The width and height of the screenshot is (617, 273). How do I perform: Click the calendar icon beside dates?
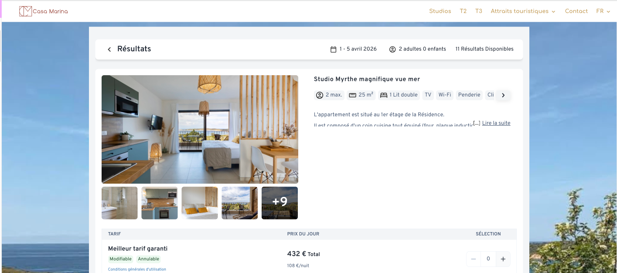click(333, 49)
